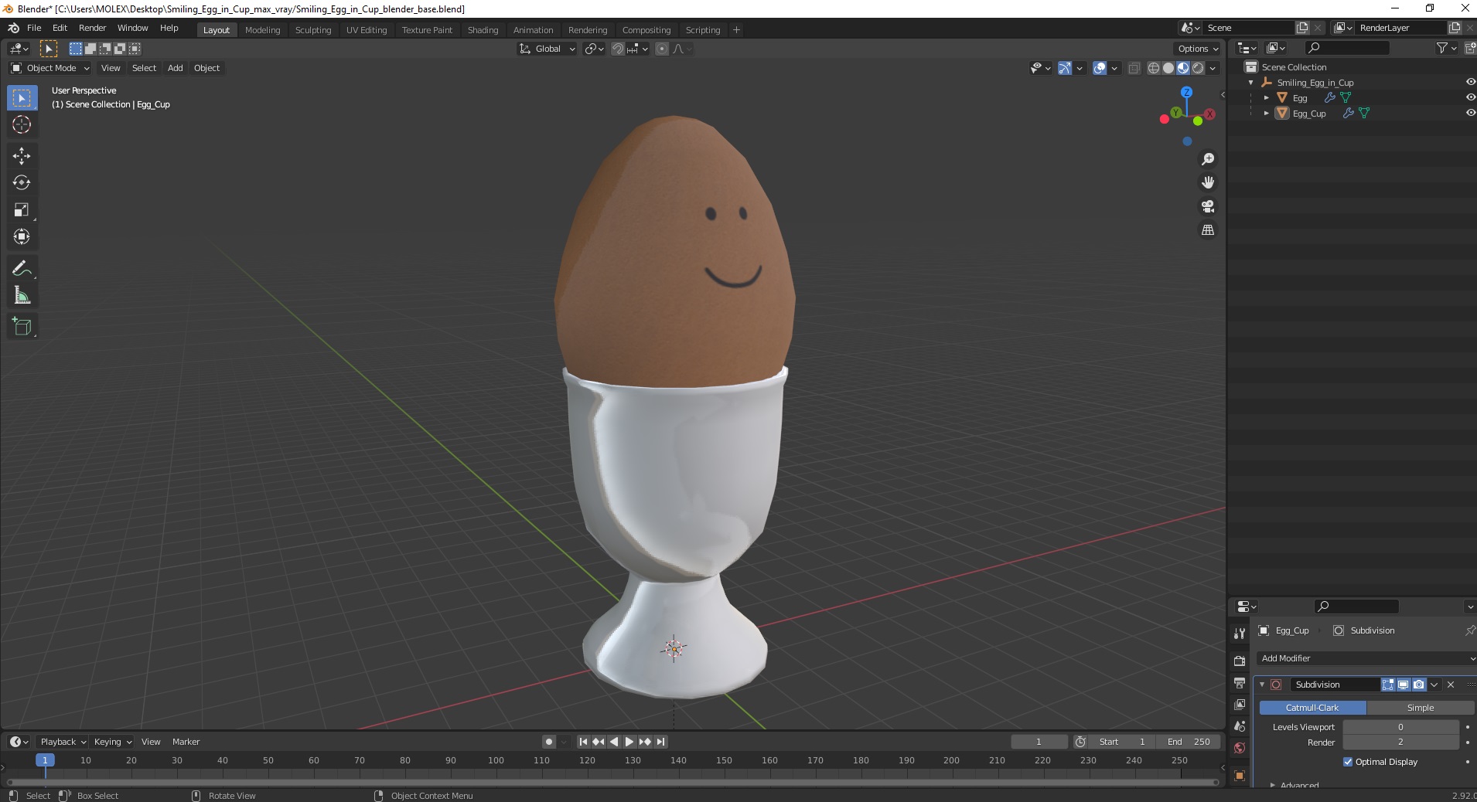Click the pan view hand icon

1208,182
